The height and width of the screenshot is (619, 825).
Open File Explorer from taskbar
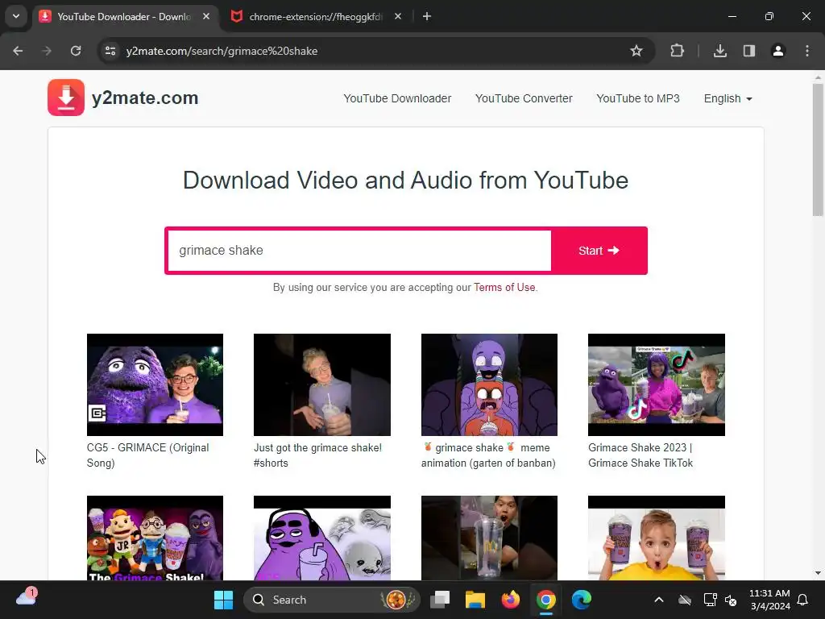(475, 600)
